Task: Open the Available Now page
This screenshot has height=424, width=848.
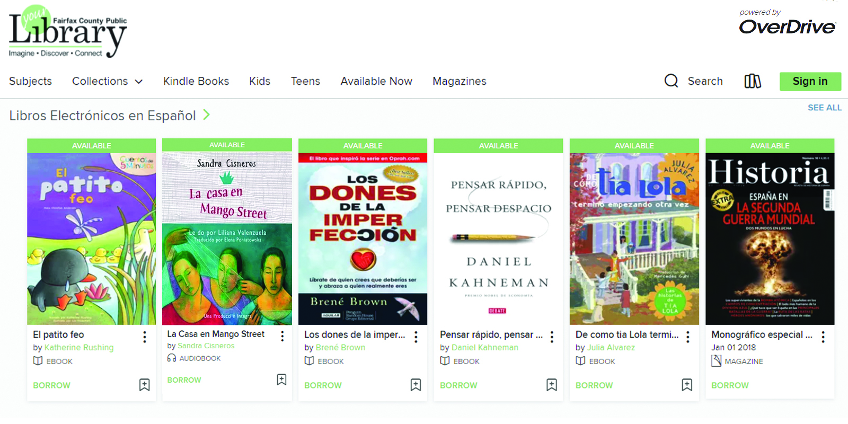Action: (x=376, y=81)
